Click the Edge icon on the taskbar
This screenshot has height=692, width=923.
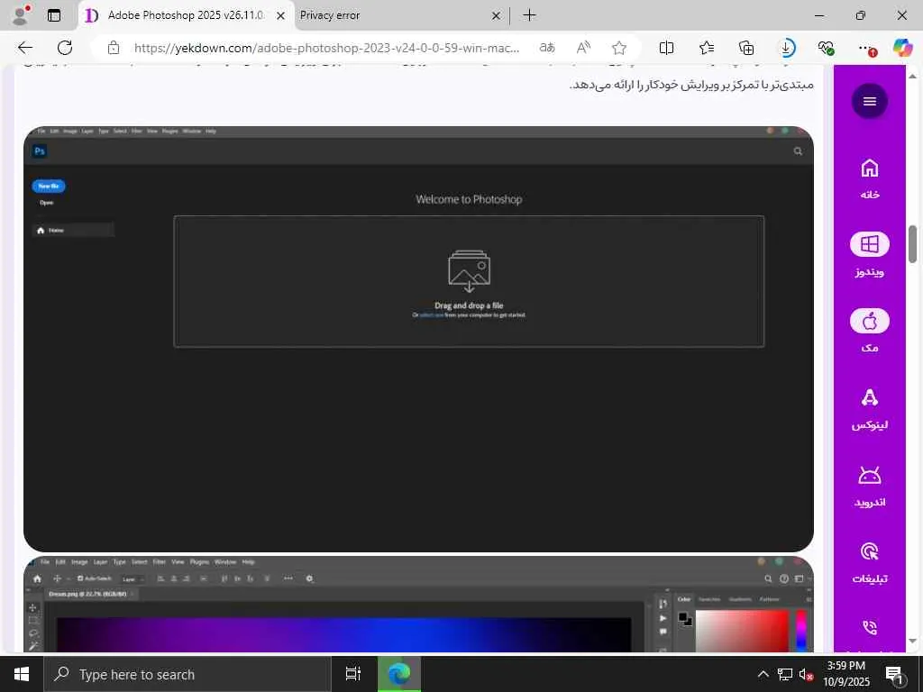point(399,674)
